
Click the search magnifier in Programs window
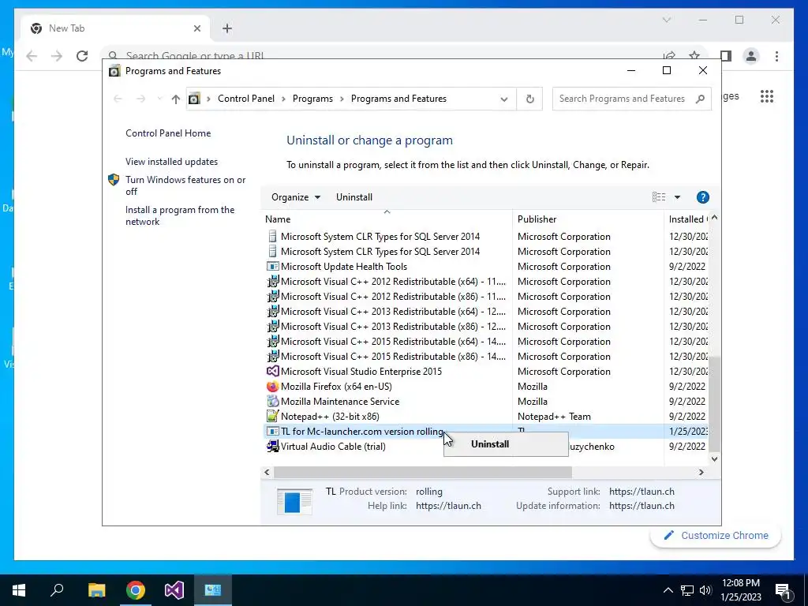coord(700,99)
